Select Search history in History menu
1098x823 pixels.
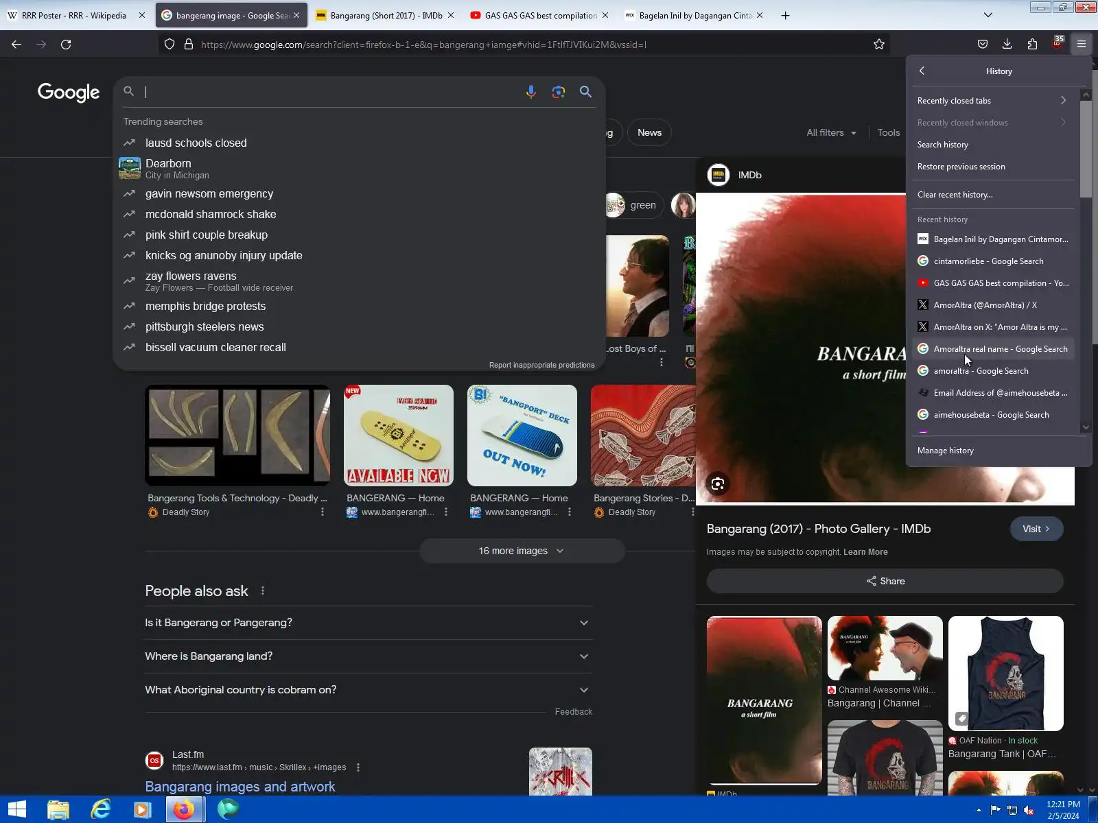coord(992,145)
